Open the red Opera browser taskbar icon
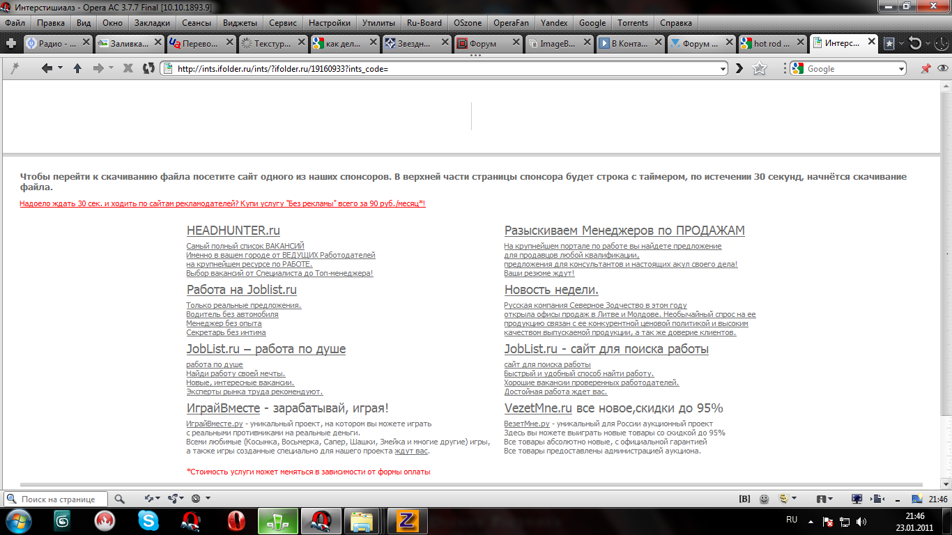The image size is (952, 535). [236, 520]
